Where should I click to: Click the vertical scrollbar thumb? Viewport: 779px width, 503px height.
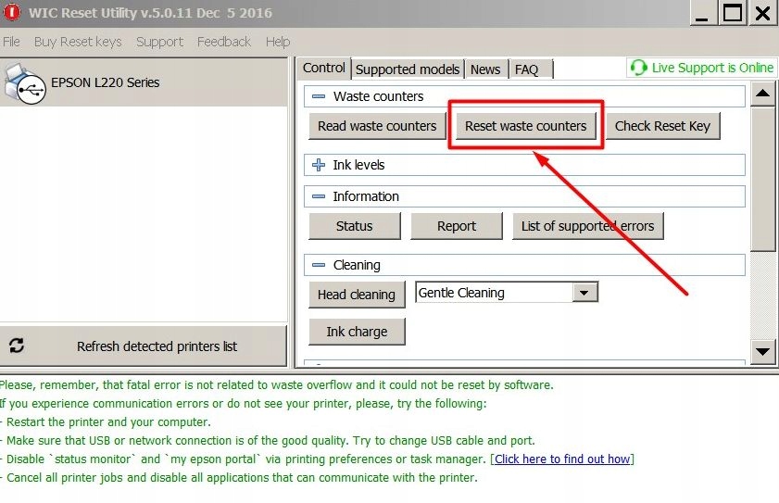[762, 179]
